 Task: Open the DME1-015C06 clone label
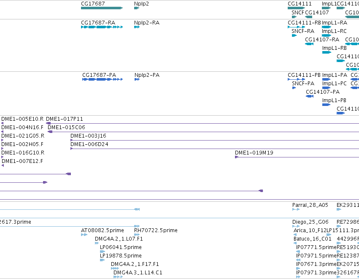(x=66, y=127)
